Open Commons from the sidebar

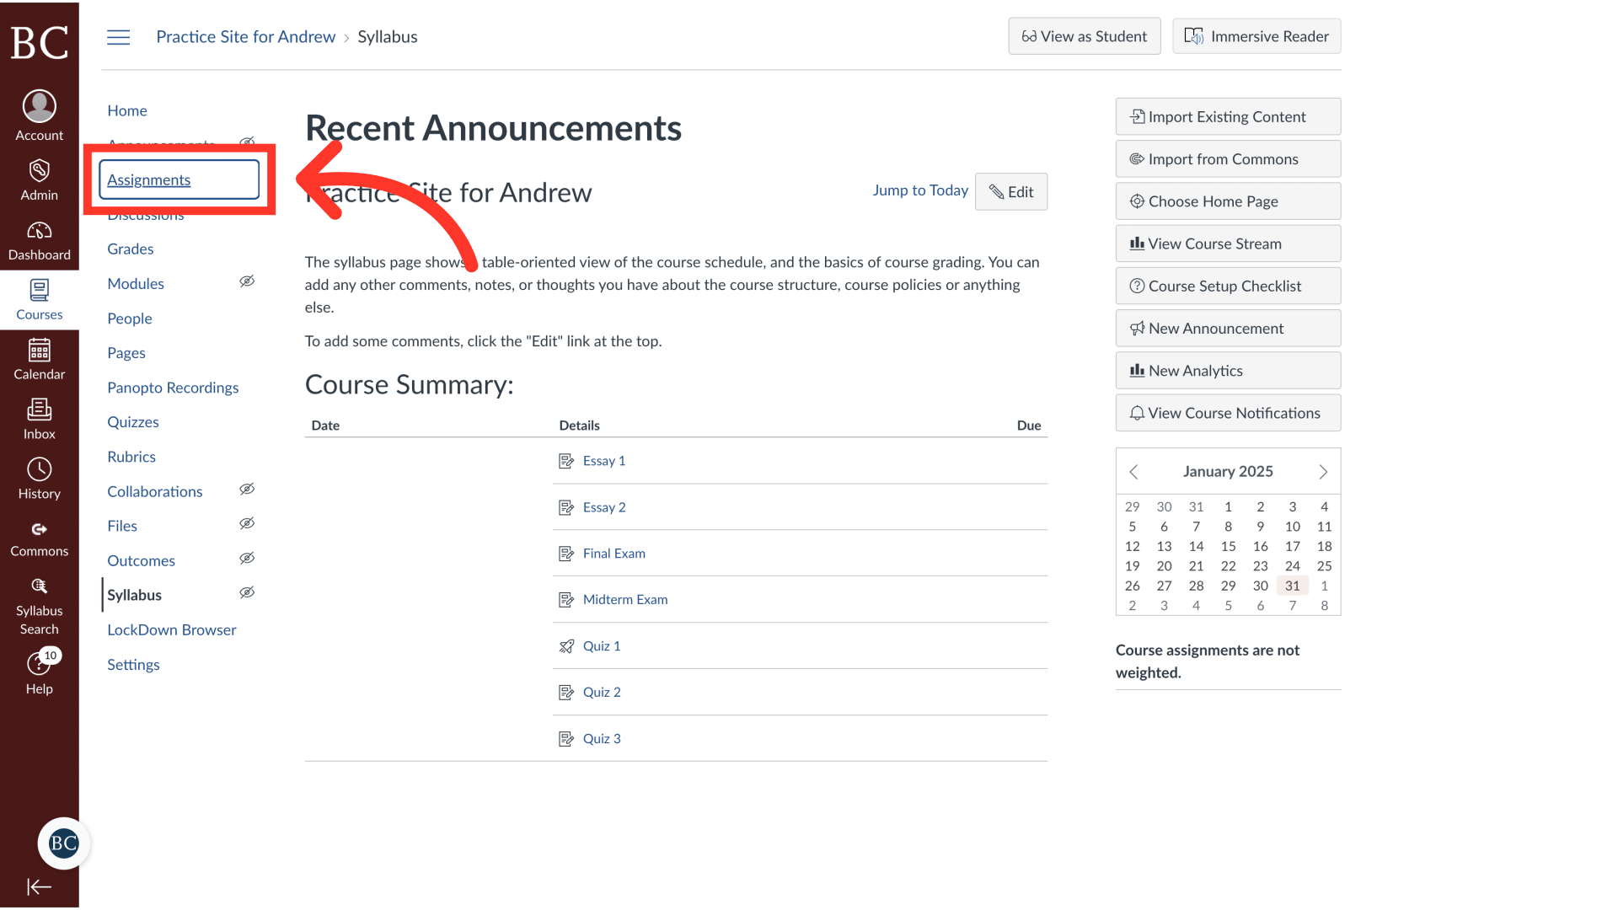tap(39, 537)
